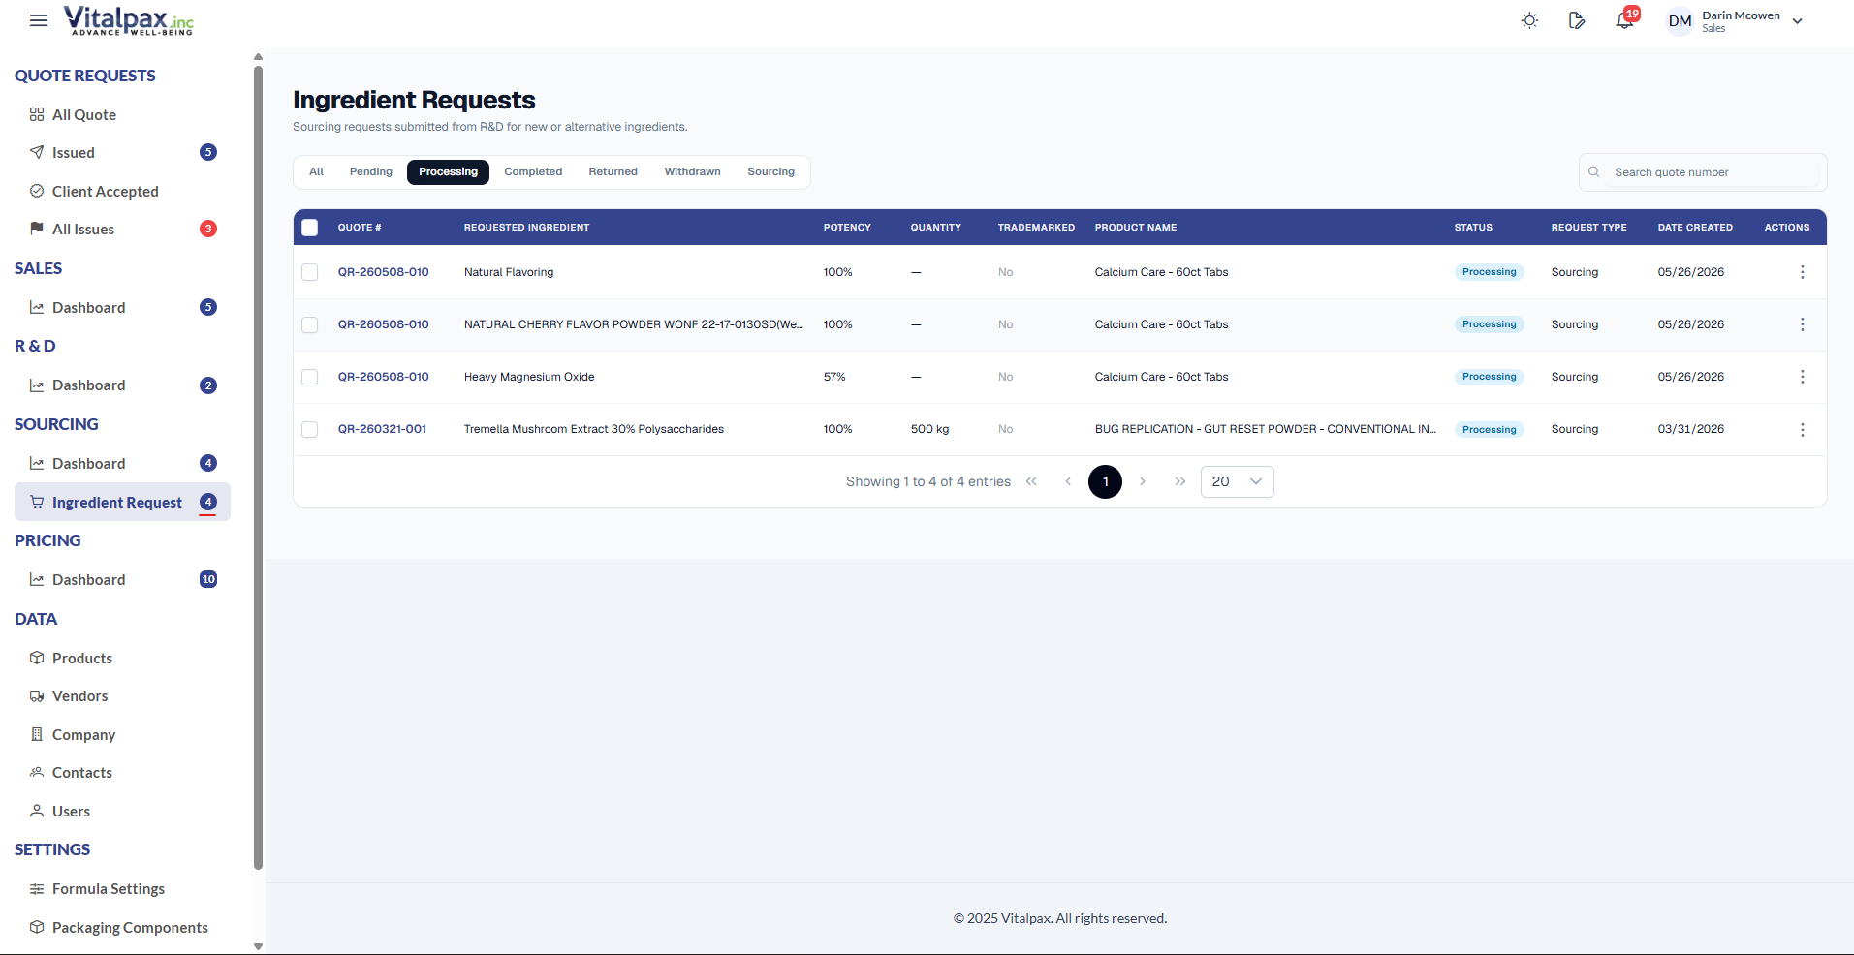Open the Pricing Dashboard
This screenshot has height=955, width=1854.
[122, 579]
